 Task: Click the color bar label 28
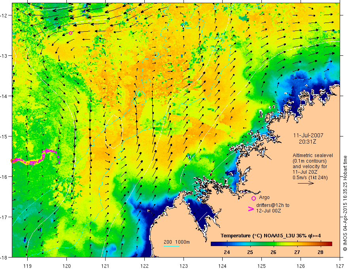point(320,252)
